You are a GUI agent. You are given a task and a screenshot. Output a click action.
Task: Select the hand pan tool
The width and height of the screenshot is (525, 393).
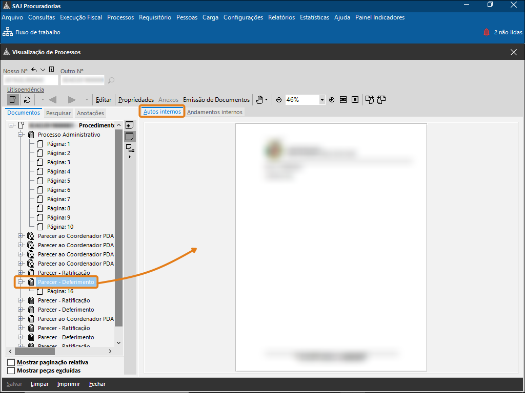pos(260,100)
